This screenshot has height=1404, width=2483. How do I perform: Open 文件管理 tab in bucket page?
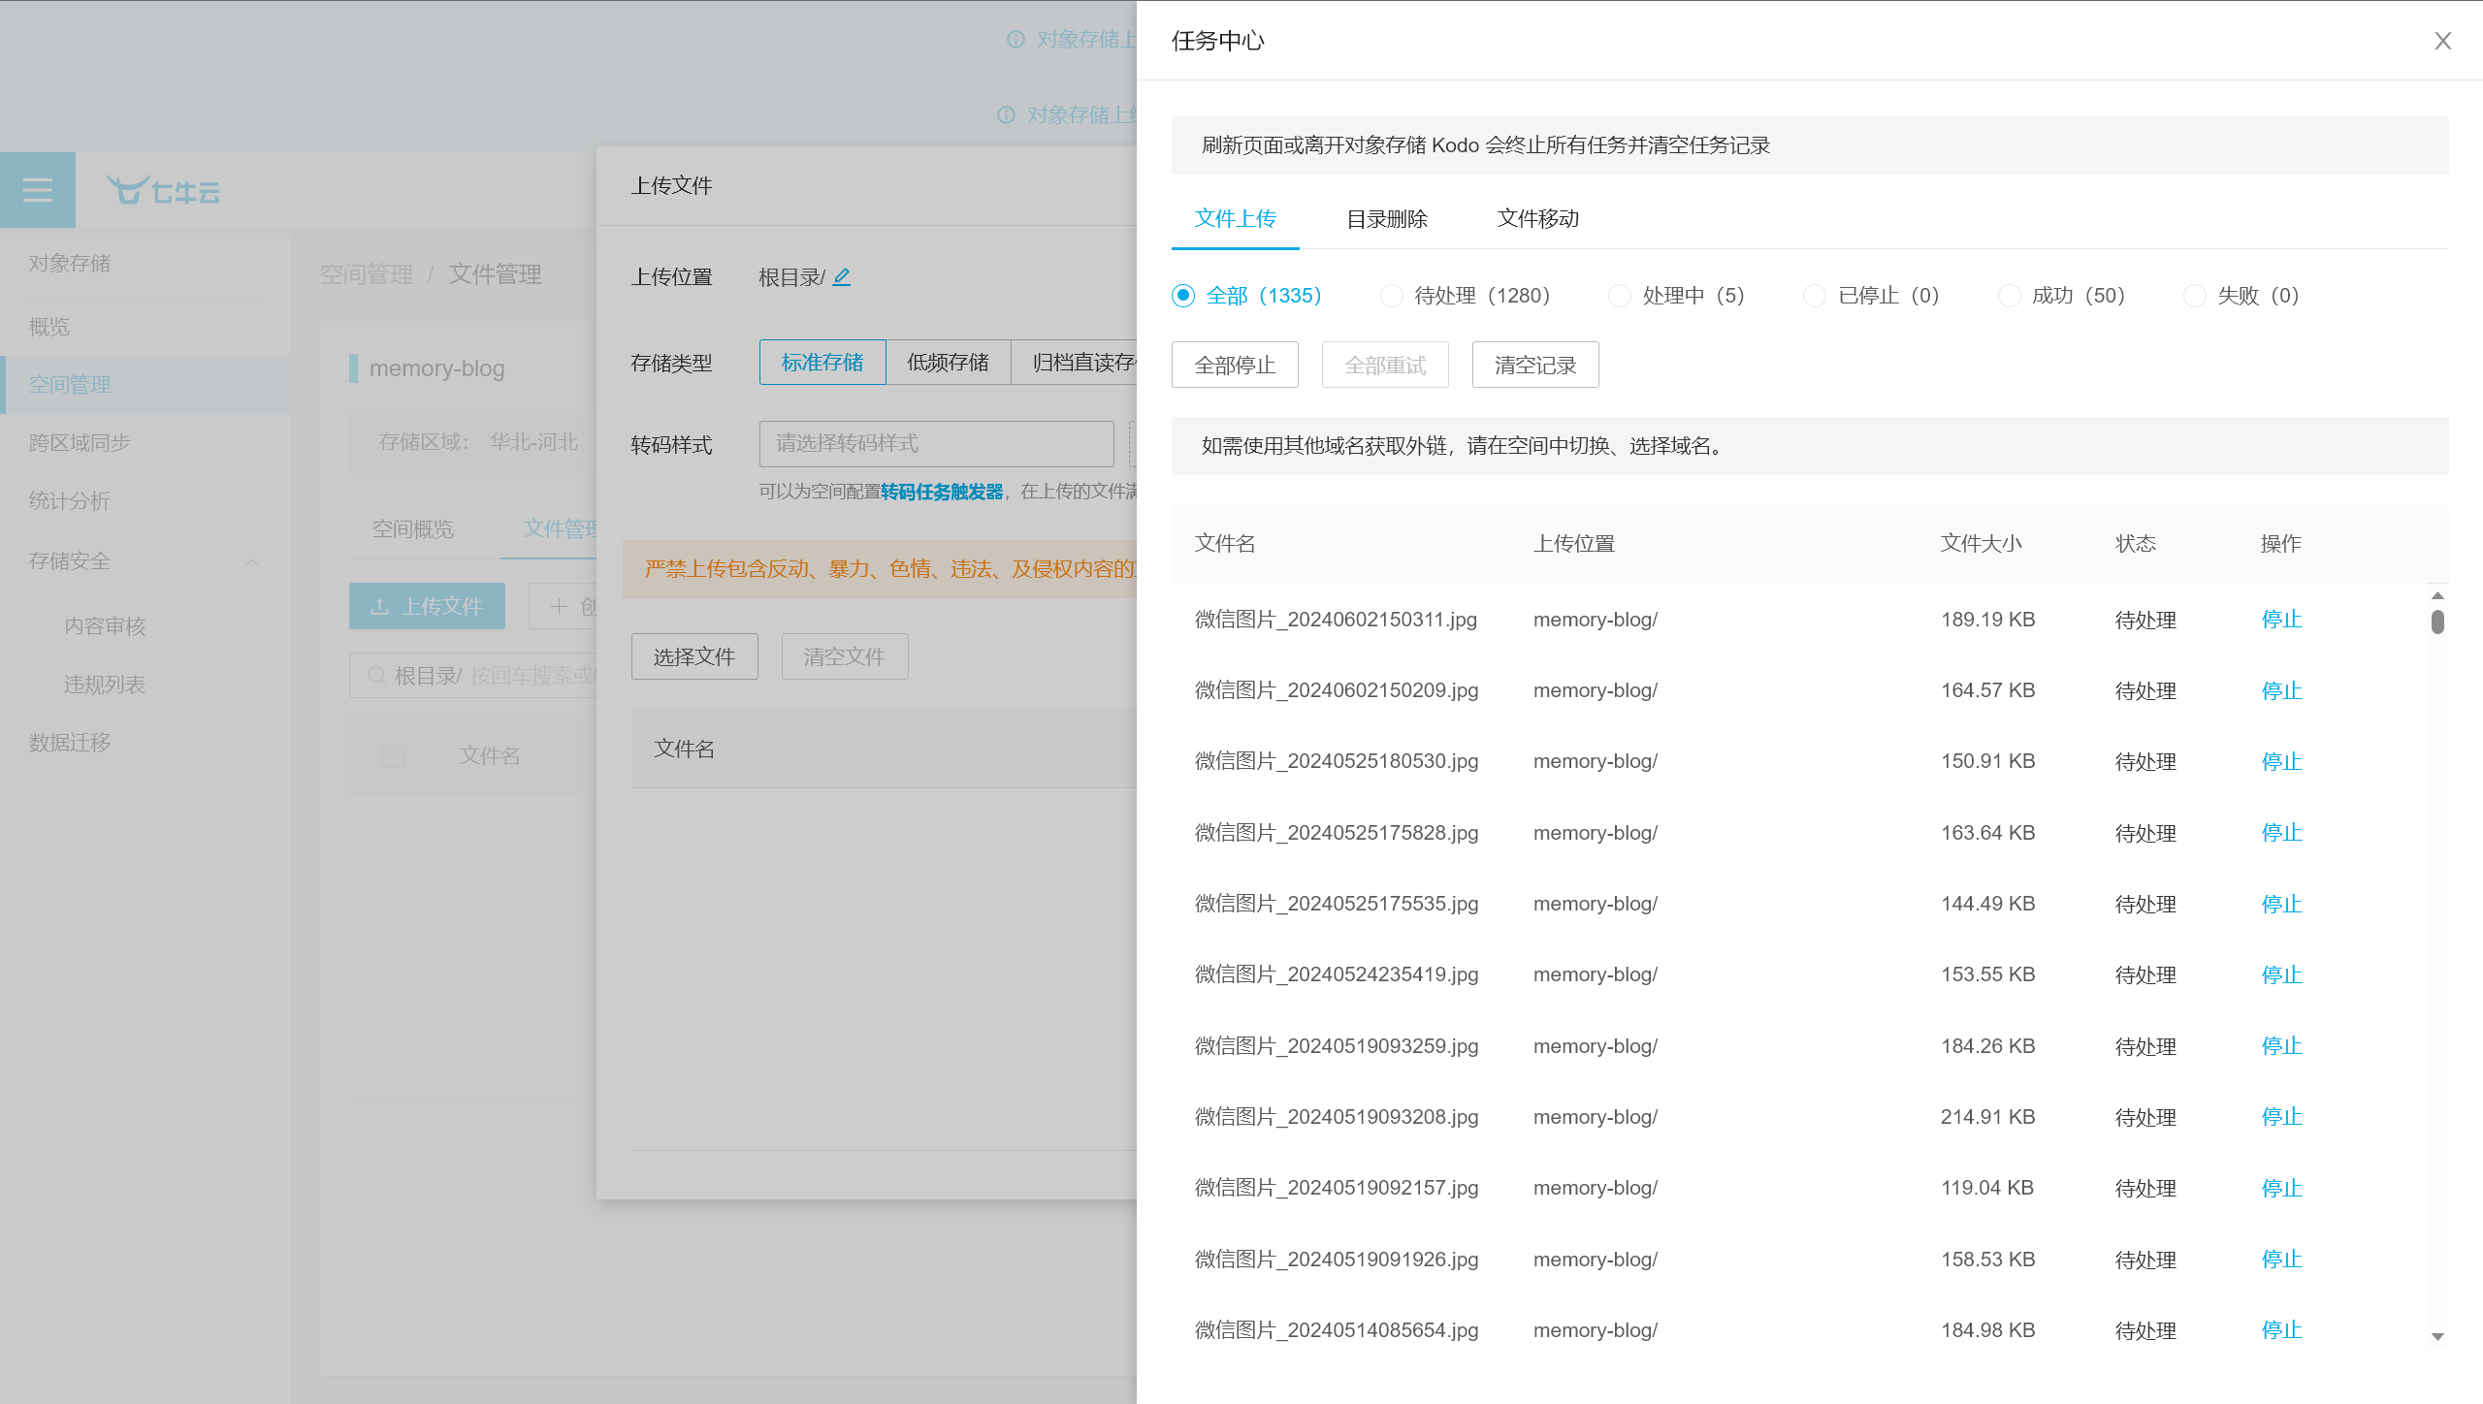tap(561, 528)
